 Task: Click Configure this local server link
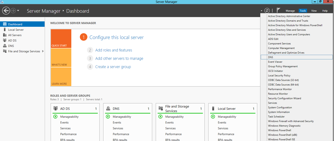click(x=116, y=37)
